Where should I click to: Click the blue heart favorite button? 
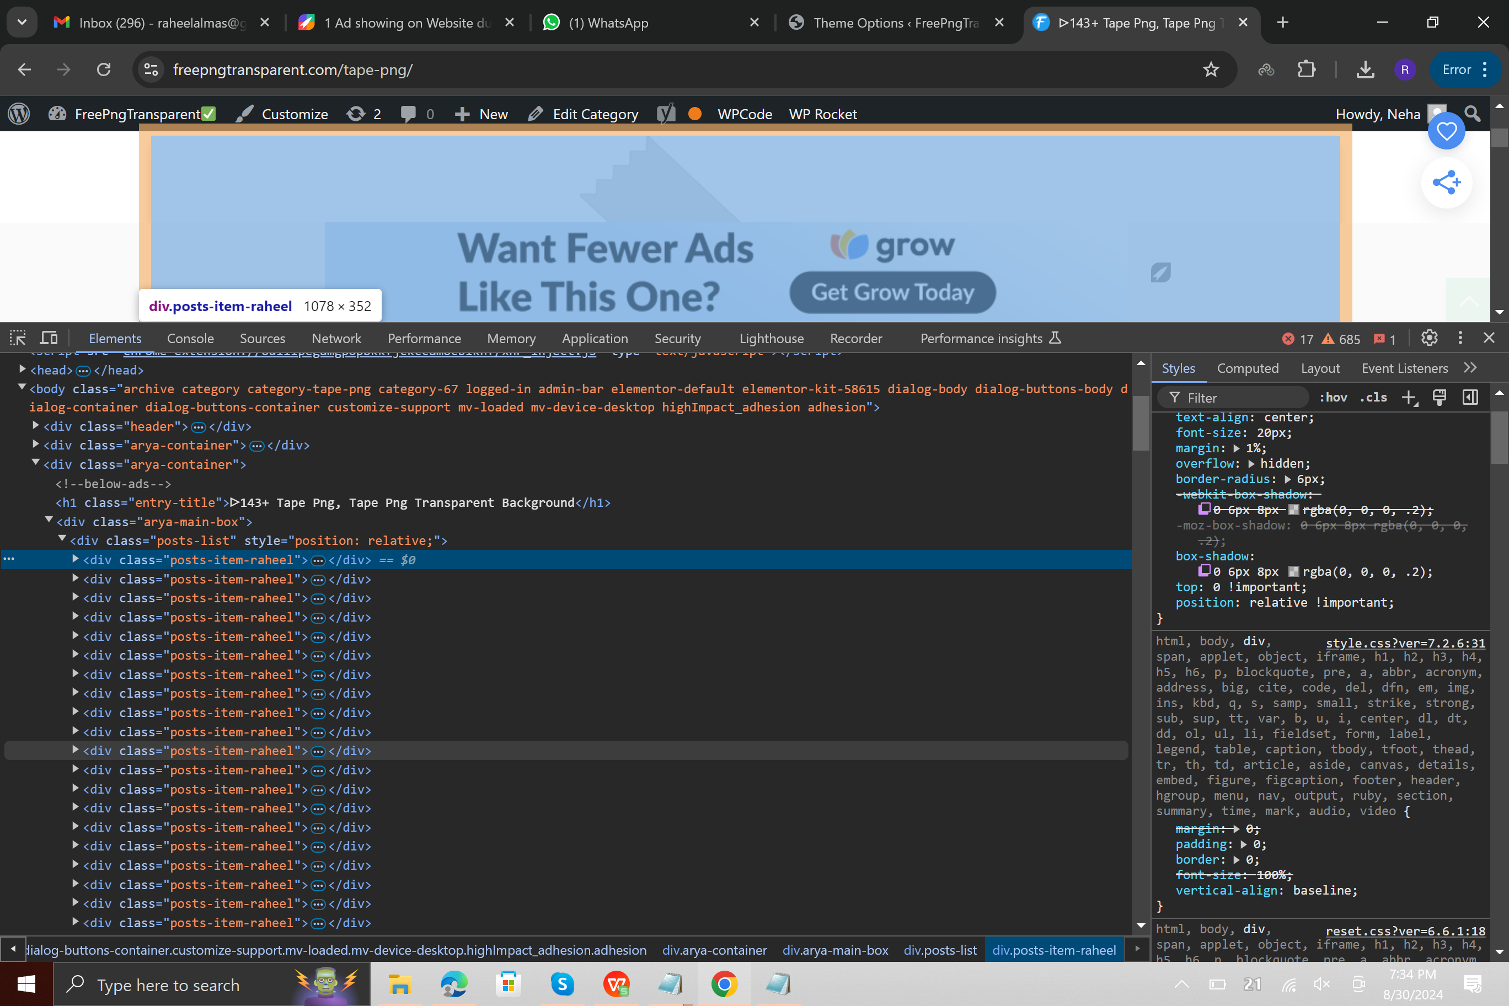click(x=1446, y=131)
